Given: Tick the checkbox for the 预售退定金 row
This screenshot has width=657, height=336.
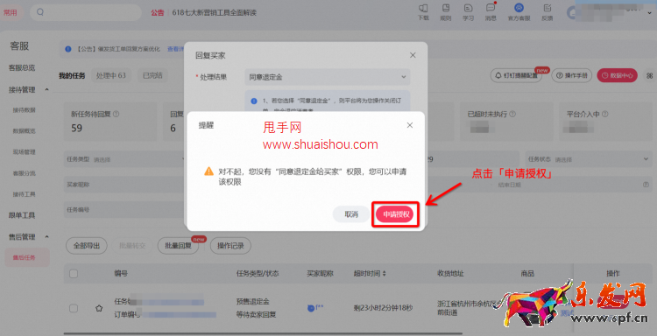Looking at the screenshot, I should [74, 308].
